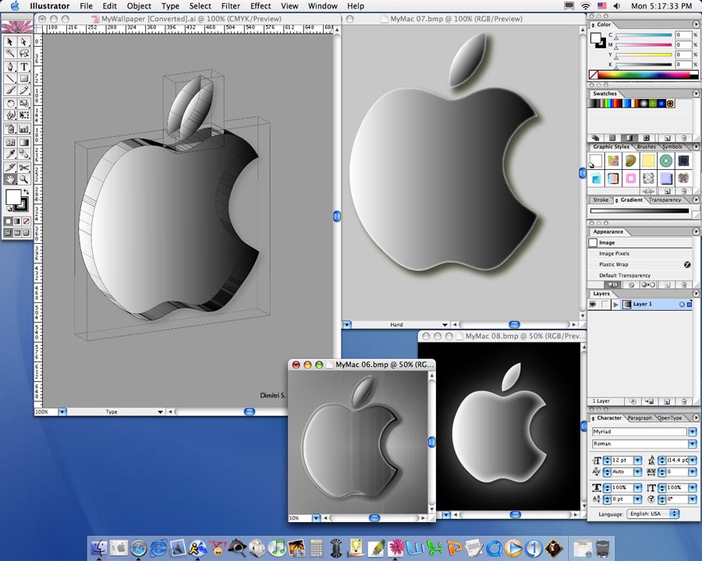Screen dimensions: 702x561
Task: Open the Language dropdown English: USA
Action: 653,513
